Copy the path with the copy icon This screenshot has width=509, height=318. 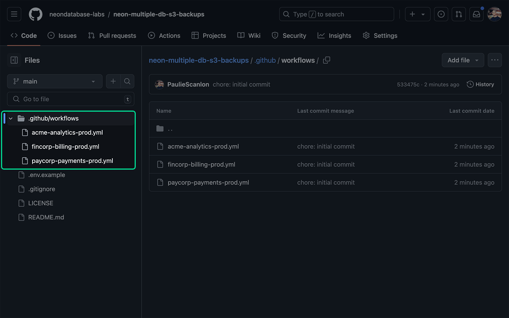coord(327,60)
